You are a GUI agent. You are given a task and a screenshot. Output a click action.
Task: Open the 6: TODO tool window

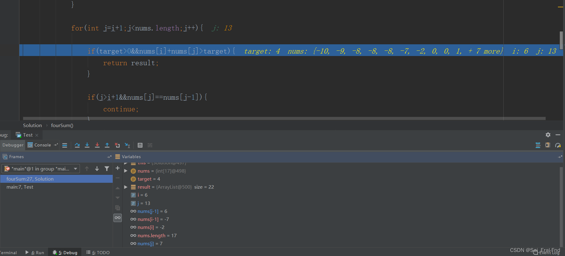(98, 253)
